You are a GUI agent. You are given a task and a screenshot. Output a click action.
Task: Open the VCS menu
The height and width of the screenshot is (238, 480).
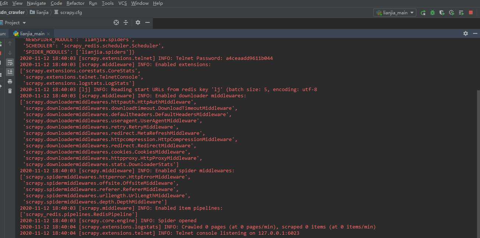[x=122, y=3]
